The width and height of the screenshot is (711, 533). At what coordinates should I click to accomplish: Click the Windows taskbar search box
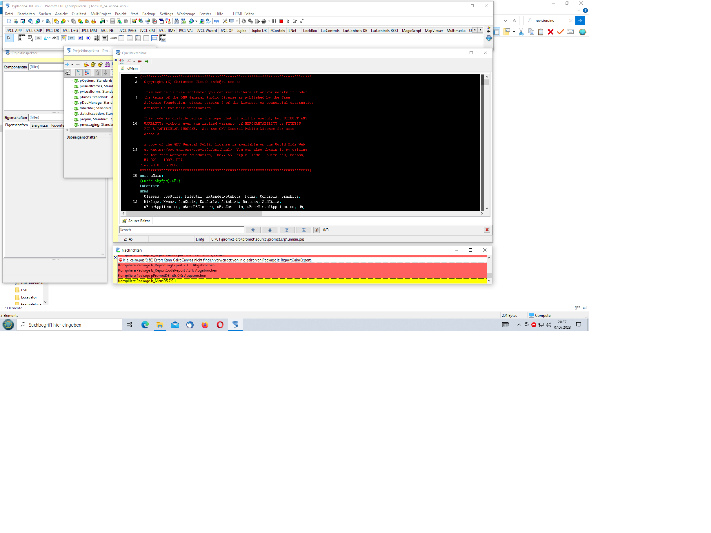(x=69, y=325)
